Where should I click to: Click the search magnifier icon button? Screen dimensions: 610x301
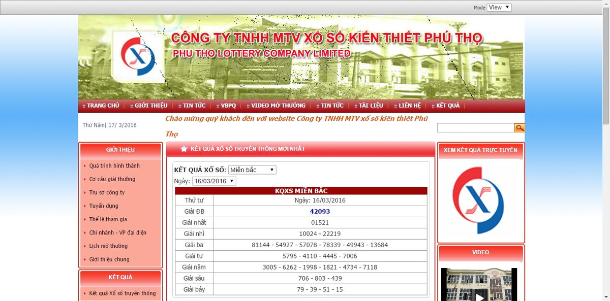[519, 127]
